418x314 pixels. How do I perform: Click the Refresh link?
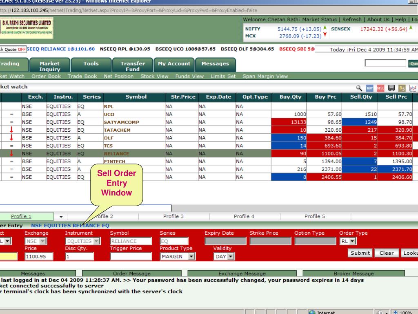(x=352, y=20)
